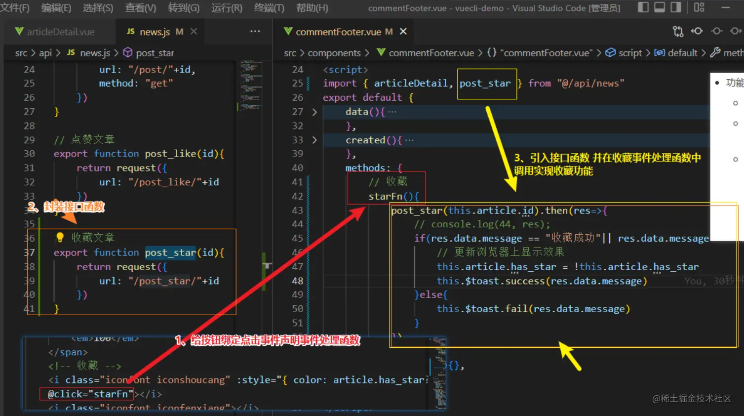Open the 帮助(H) menu
The height and width of the screenshot is (416, 744).
(x=312, y=8)
